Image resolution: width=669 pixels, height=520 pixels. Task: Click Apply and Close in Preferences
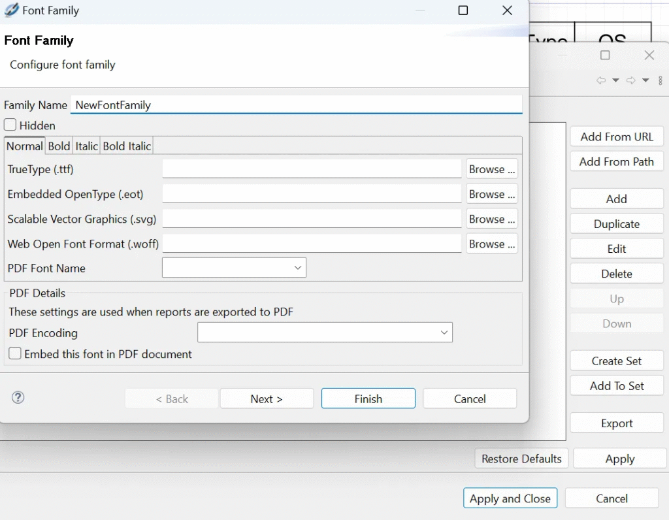(x=510, y=498)
